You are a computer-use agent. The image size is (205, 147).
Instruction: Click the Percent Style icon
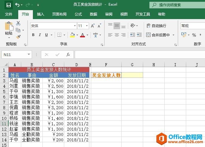[194, 35]
